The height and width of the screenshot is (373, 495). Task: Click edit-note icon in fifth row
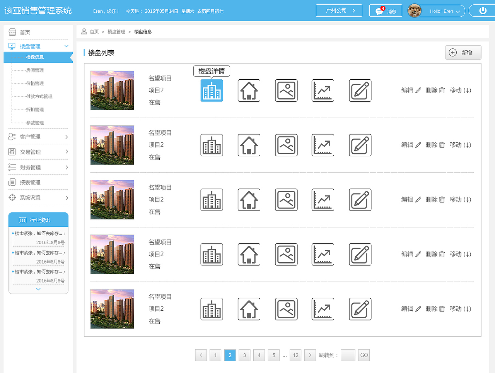360,309
